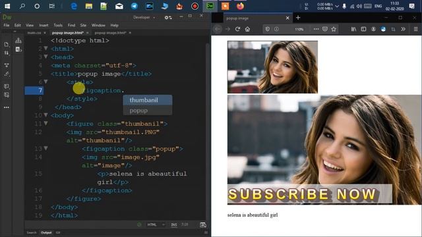Open the Tools menu
The height and width of the screenshot is (237, 422).
point(58,25)
